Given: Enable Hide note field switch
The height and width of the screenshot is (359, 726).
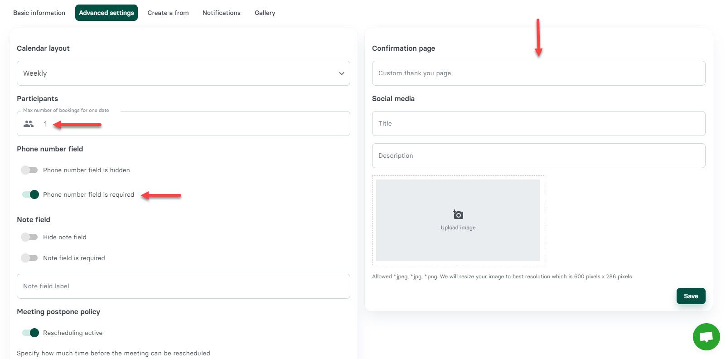Looking at the screenshot, I should 29,237.
